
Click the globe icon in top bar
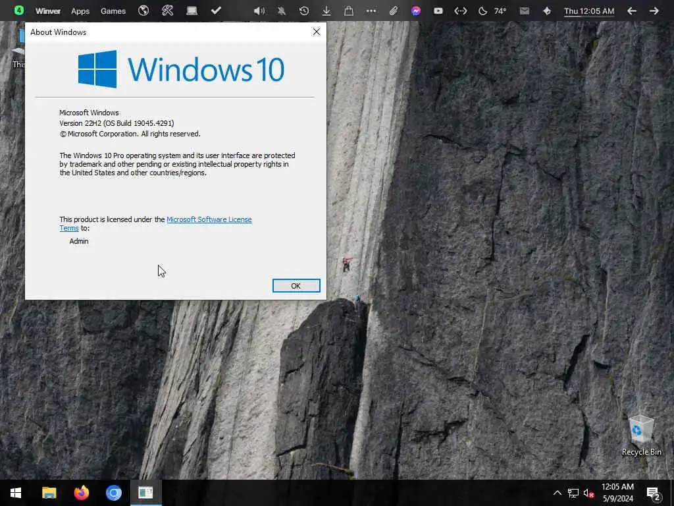point(143,11)
